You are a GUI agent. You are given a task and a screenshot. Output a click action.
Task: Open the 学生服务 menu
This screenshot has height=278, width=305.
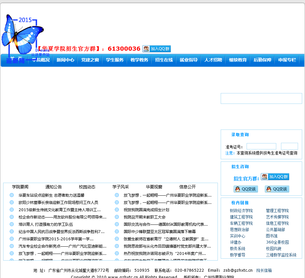115,60
